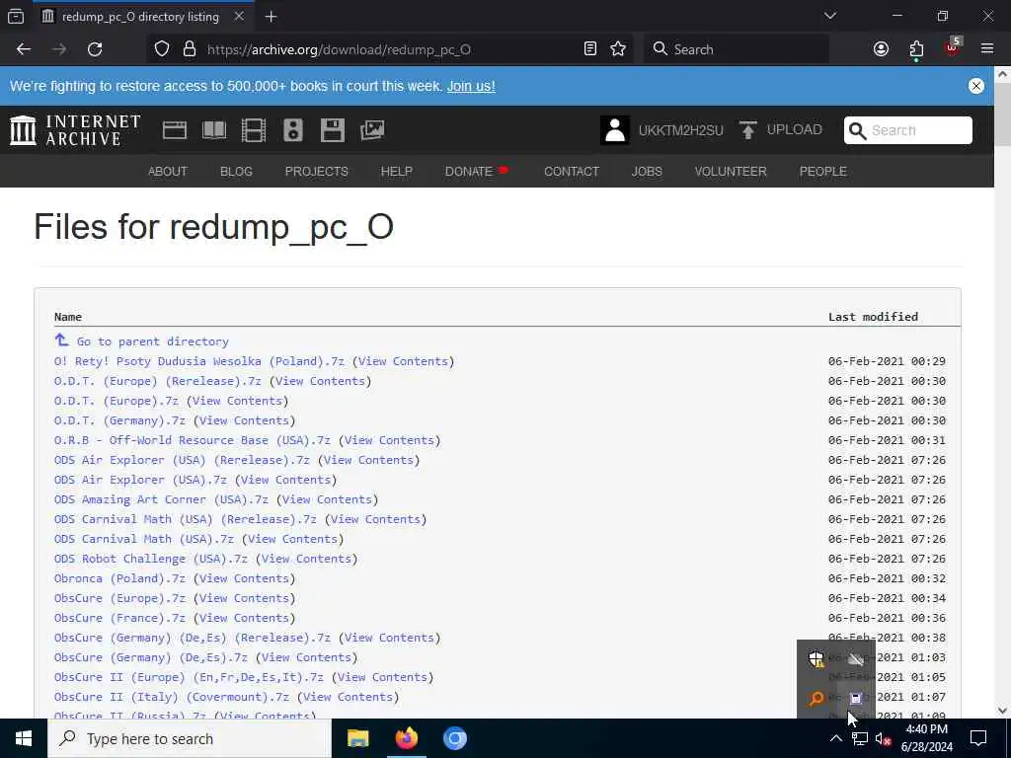Follow the Join us! link
Screen dimensions: 1011x758
[471, 86]
